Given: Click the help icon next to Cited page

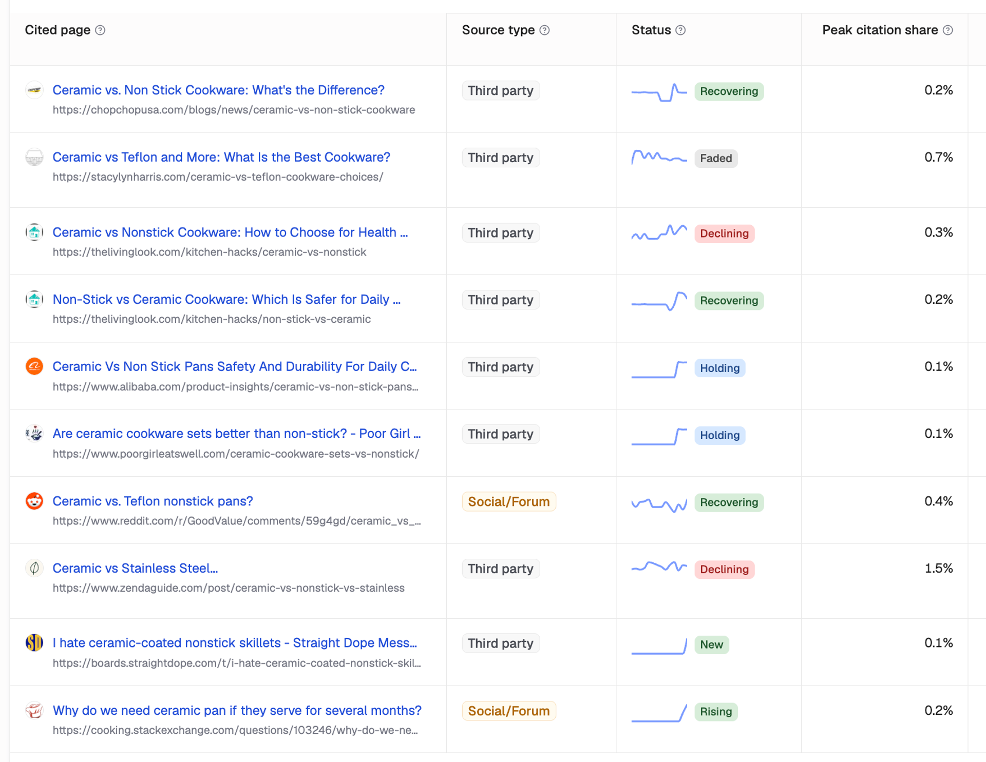Looking at the screenshot, I should tap(100, 30).
